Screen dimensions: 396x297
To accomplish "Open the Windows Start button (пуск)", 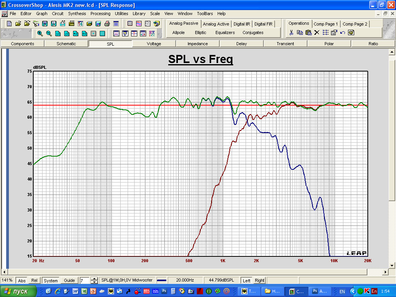I will click(x=18, y=291).
